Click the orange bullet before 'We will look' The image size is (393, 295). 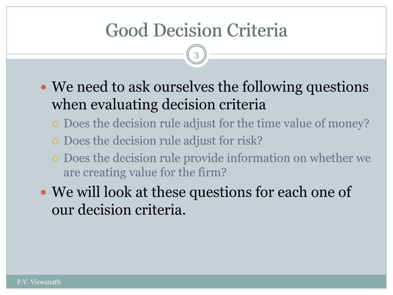click(44, 193)
